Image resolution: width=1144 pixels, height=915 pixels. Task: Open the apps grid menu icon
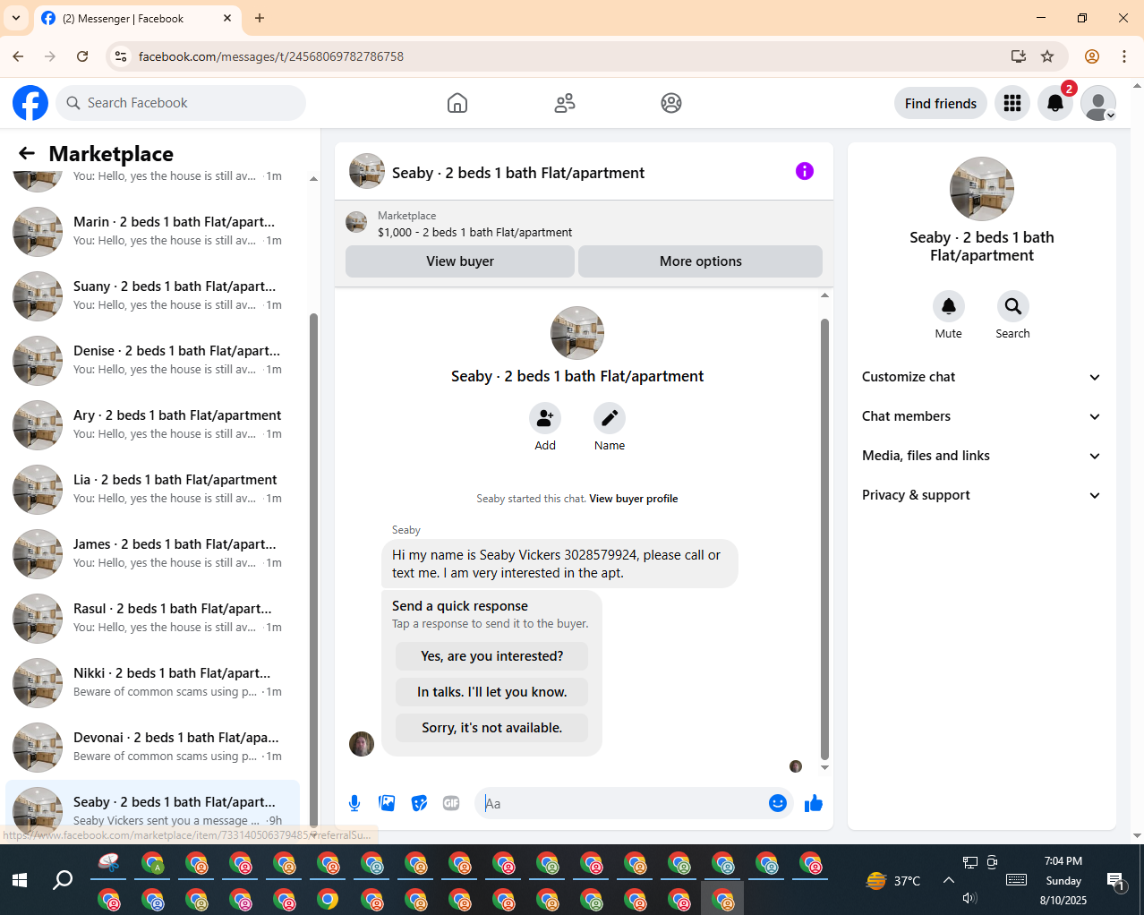click(1012, 103)
